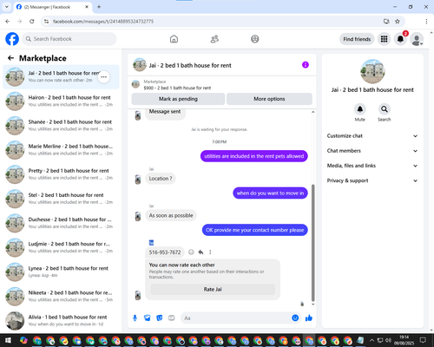Click the listing photo in right panel
This screenshot has width=434, height=347.
click(x=372, y=71)
